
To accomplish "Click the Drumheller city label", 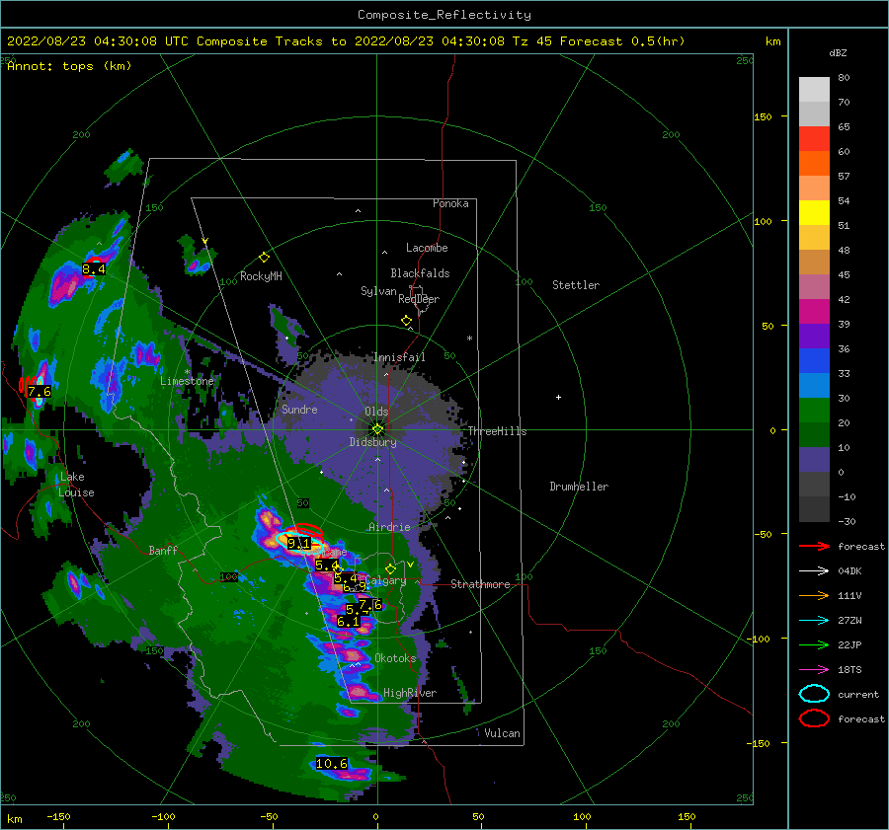I will (579, 487).
